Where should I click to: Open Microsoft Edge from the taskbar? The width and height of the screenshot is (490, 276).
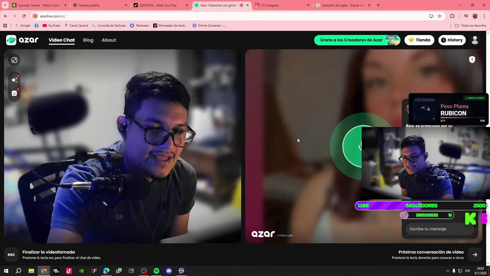click(x=106, y=271)
